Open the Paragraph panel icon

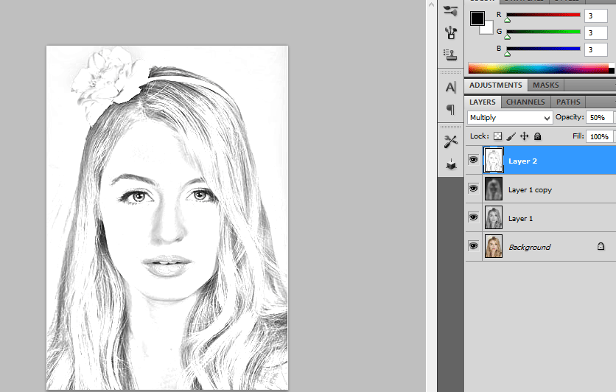pos(451,109)
